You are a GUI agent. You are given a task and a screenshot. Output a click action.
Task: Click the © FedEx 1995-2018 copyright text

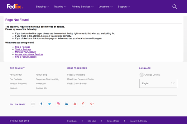[19, 121]
